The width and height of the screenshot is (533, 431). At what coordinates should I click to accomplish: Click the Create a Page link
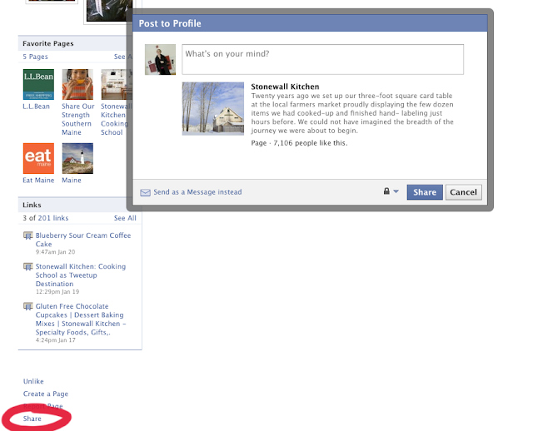(46, 394)
